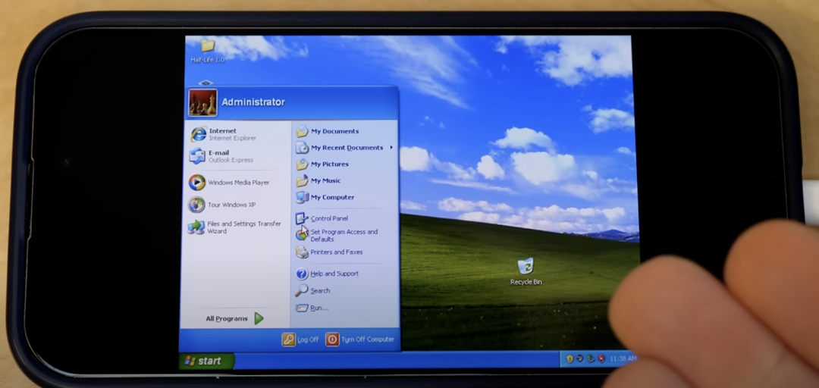Click the Log Off button
This screenshot has height=388, width=819.
[x=300, y=339]
